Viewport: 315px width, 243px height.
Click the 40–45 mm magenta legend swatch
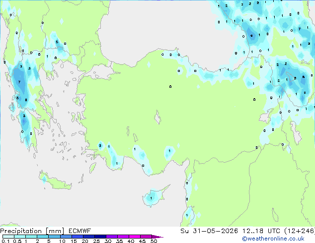tap(135, 237)
